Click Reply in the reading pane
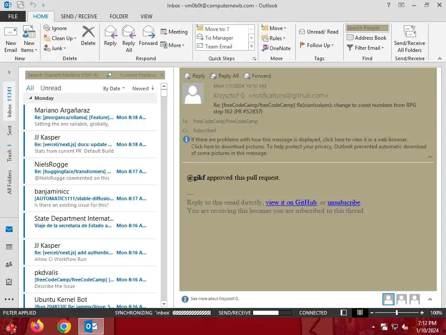This screenshot has height=335, width=446. 195,76
